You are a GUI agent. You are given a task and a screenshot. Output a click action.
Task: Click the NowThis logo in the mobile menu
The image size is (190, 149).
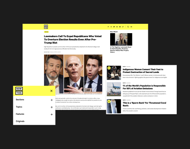pos(19,91)
